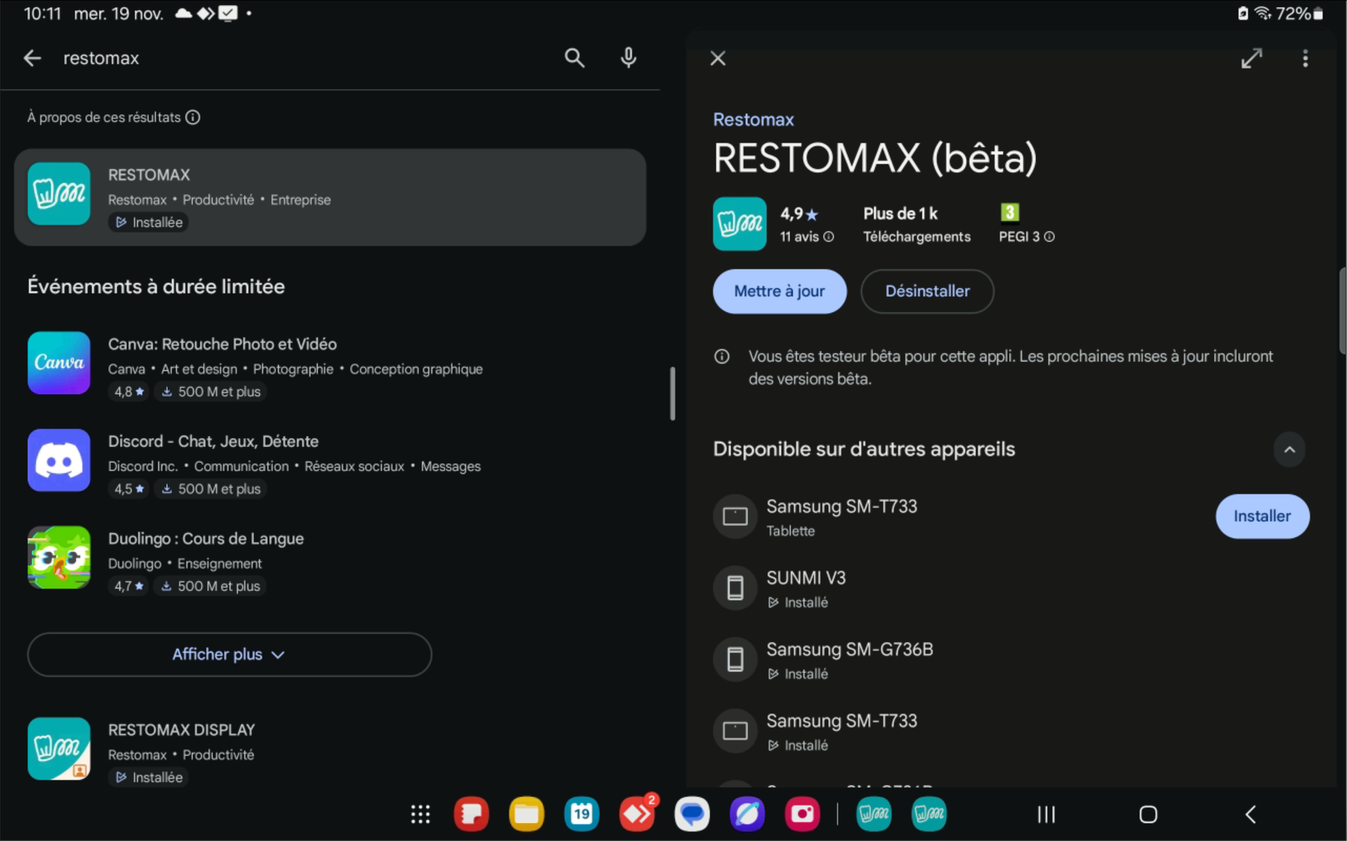The image size is (1347, 841).
Task: Install on Samsung SM-T733 tablet
Action: pyautogui.click(x=1261, y=516)
